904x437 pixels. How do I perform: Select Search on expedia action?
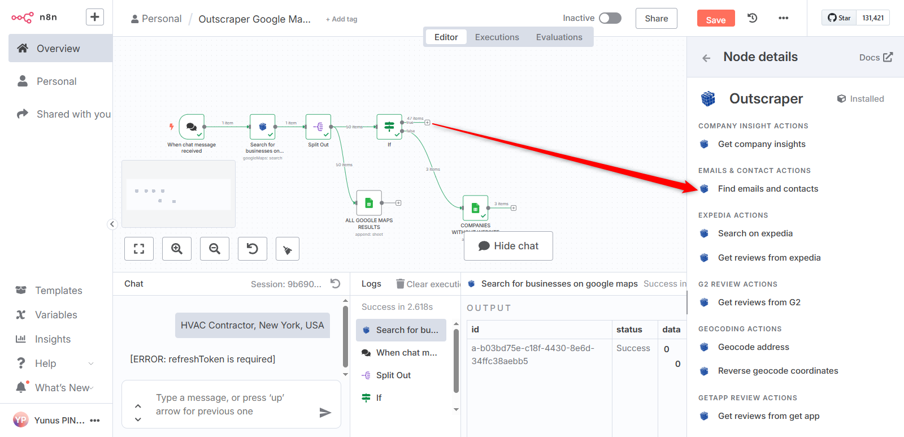coord(755,233)
